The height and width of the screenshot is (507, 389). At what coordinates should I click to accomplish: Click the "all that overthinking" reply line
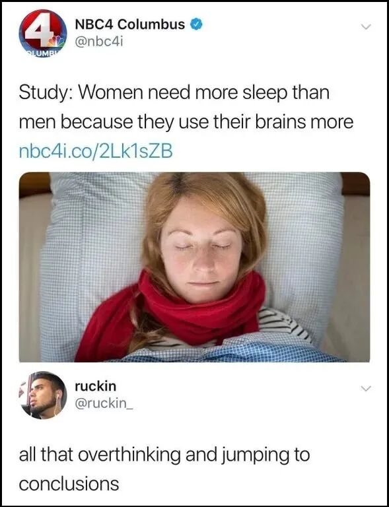pyautogui.click(x=164, y=456)
